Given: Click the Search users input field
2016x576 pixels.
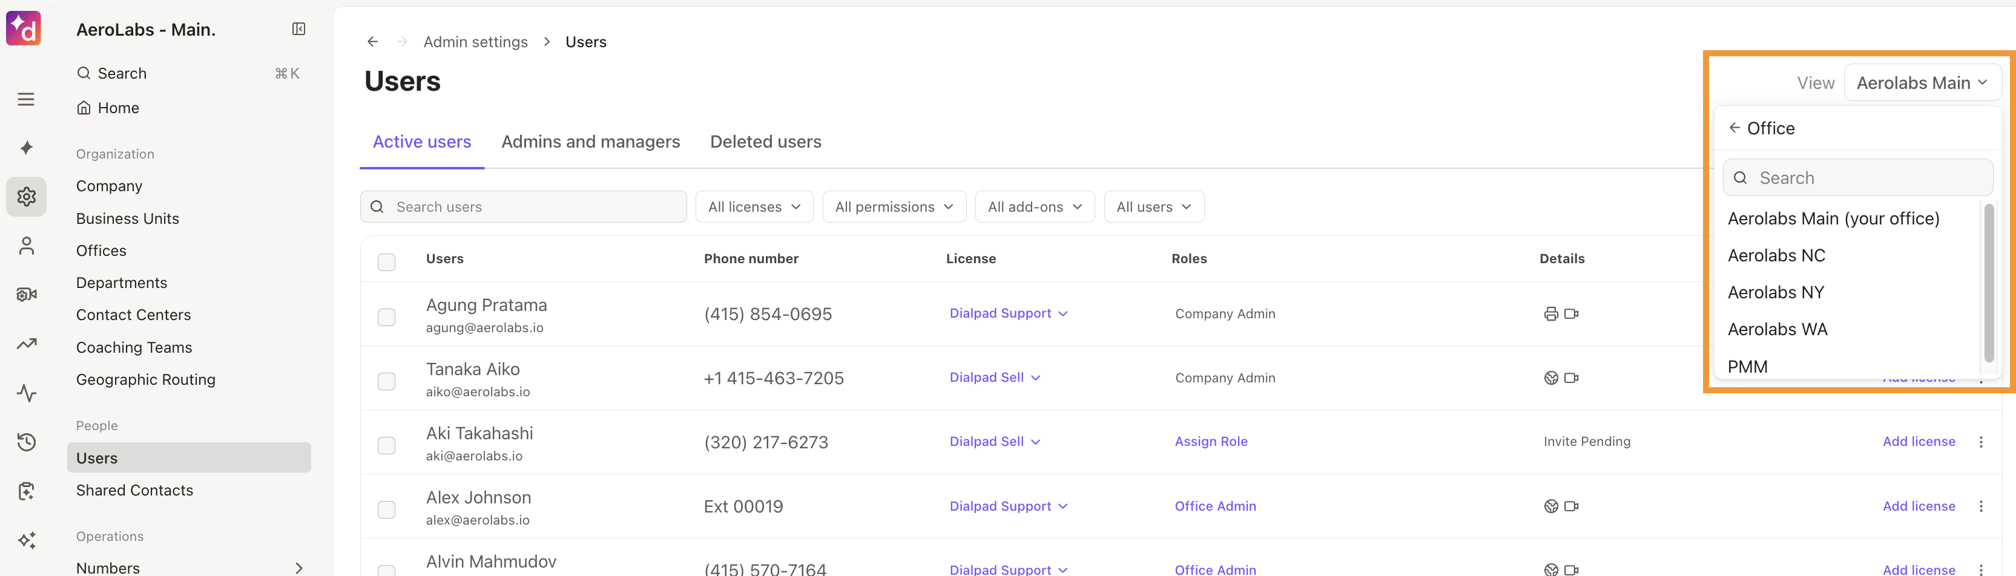Looking at the screenshot, I should click(x=523, y=206).
